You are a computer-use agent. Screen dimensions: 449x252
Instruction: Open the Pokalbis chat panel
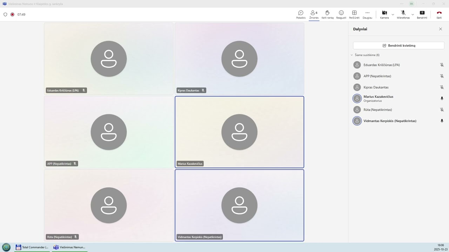(x=301, y=14)
